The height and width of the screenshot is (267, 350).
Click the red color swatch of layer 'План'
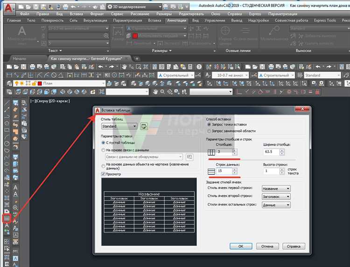click(x=40, y=83)
